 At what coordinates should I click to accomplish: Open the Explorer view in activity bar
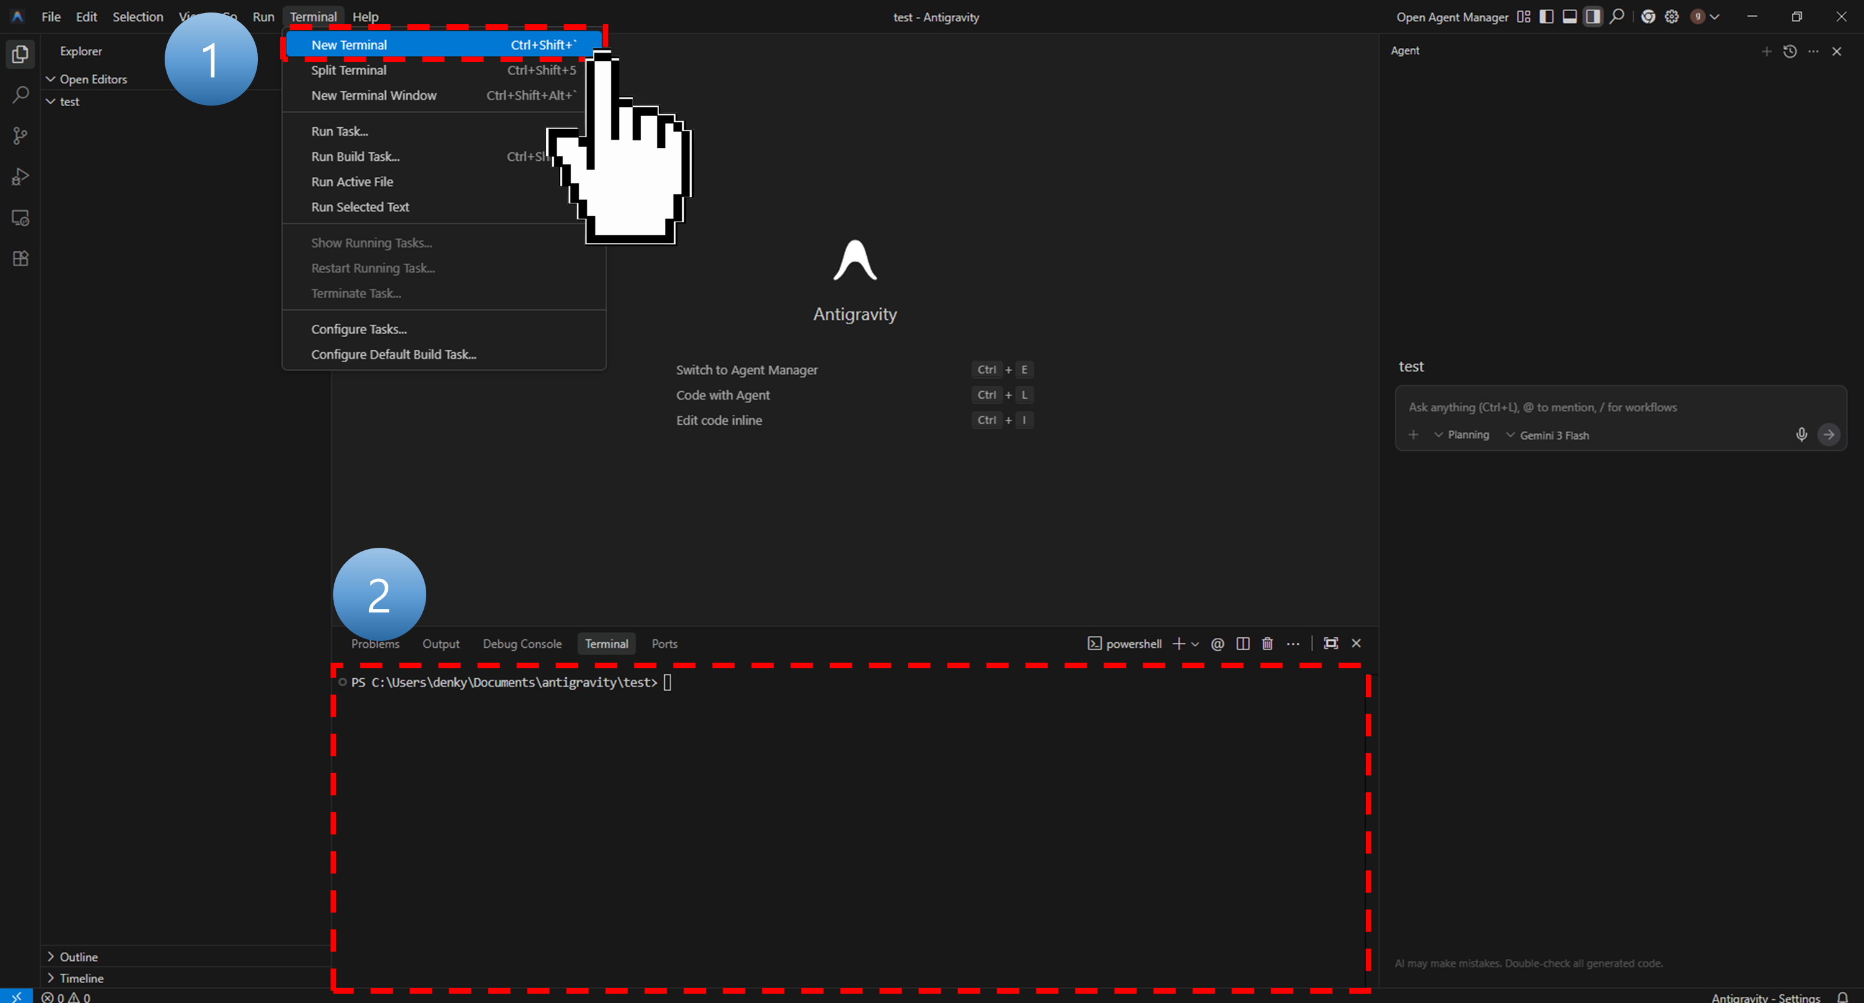click(x=21, y=54)
